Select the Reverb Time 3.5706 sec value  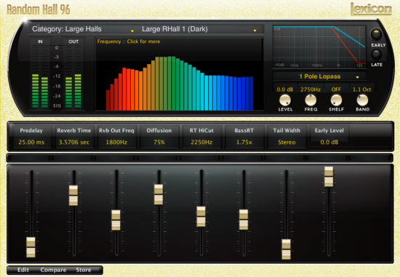[x=74, y=142]
